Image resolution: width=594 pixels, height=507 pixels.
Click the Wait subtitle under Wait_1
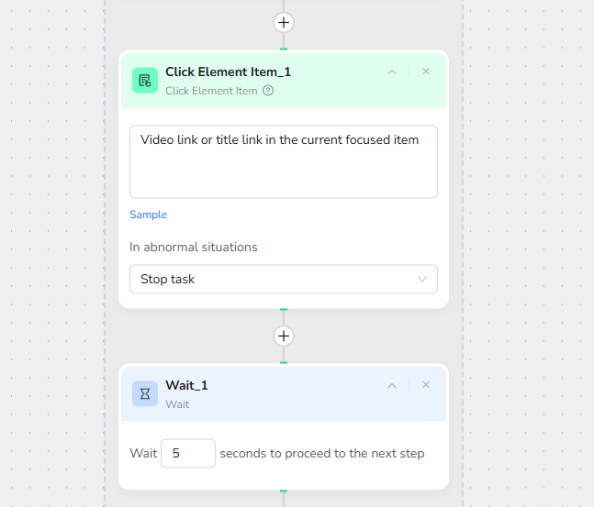pyautogui.click(x=177, y=403)
